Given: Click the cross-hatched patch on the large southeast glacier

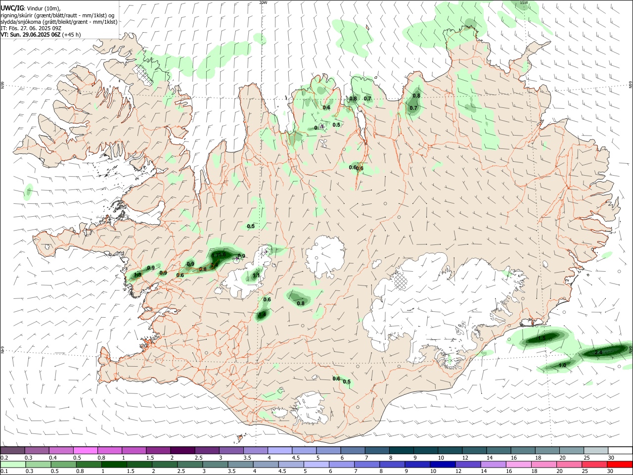Looking at the screenshot, I should (x=401, y=281).
